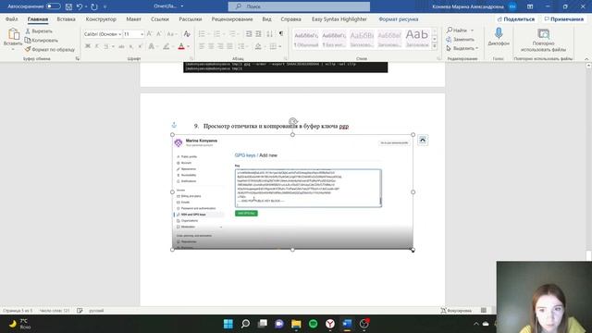The height and width of the screenshot is (333, 592).
Task: Expand the styles gallery
Action: click(435, 46)
